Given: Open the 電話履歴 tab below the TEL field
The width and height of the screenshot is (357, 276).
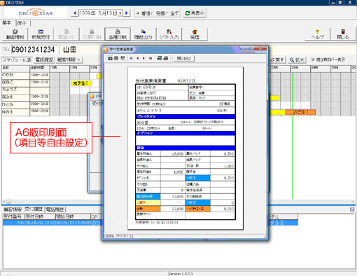Looking at the screenshot, I should [44, 60].
